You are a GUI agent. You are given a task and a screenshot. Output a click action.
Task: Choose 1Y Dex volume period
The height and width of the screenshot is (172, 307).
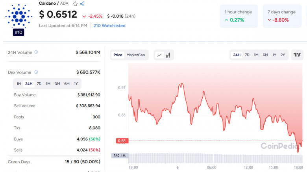(76, 84)
